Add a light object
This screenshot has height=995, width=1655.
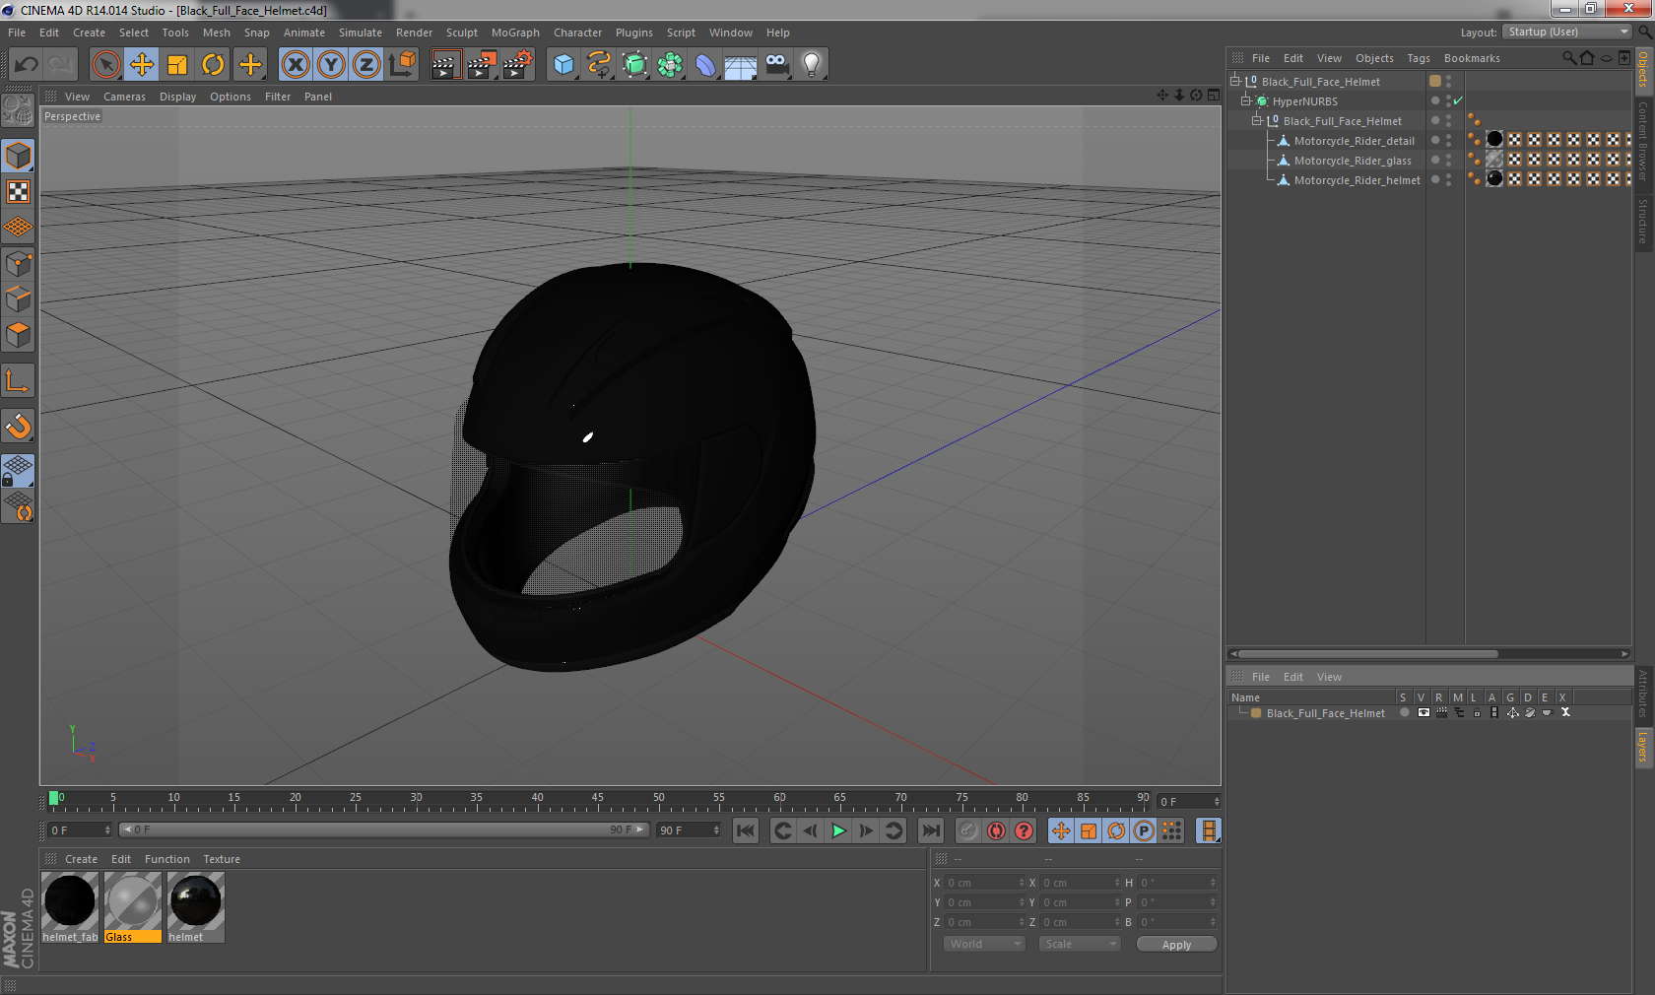(812, 65)
